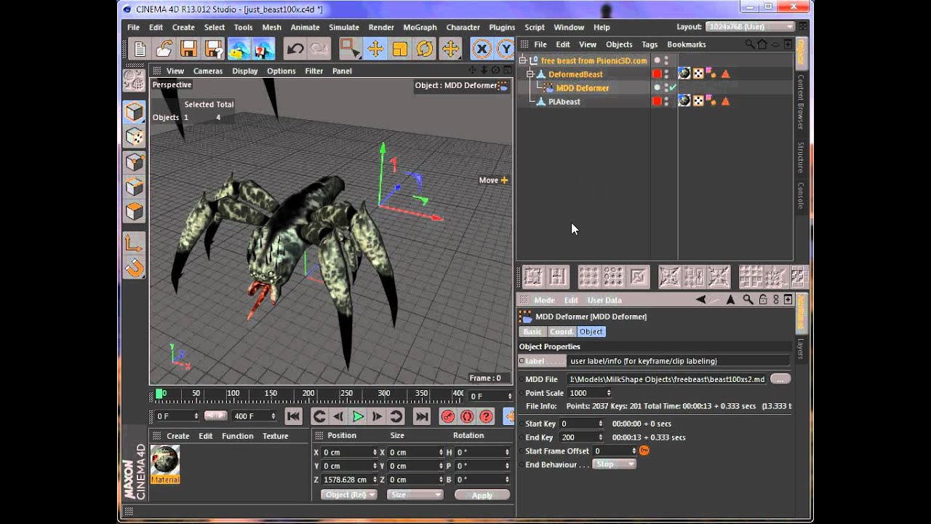The width and height of the screenshot is (931, 524).
Task: Toggle X axis lock
Action: tap(482, 49)
